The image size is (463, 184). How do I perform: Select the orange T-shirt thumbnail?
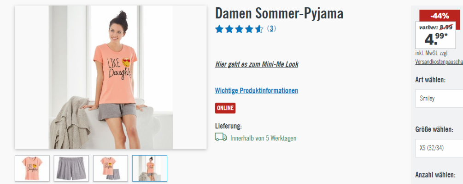[x=32, y=168]
